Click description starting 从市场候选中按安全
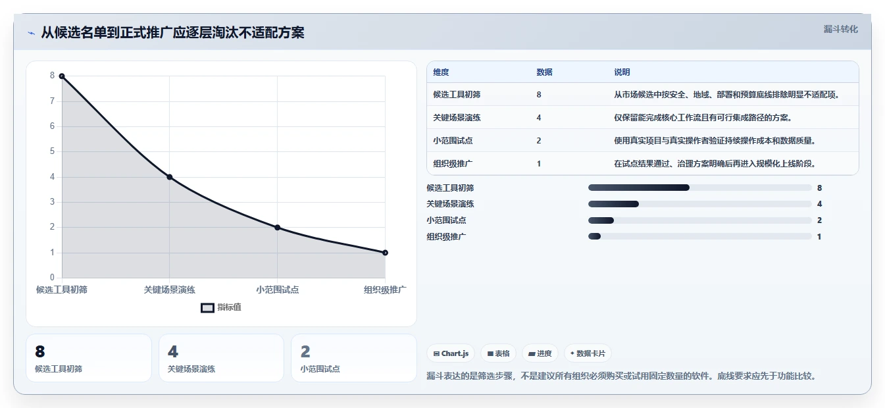 tap(728, 95)
